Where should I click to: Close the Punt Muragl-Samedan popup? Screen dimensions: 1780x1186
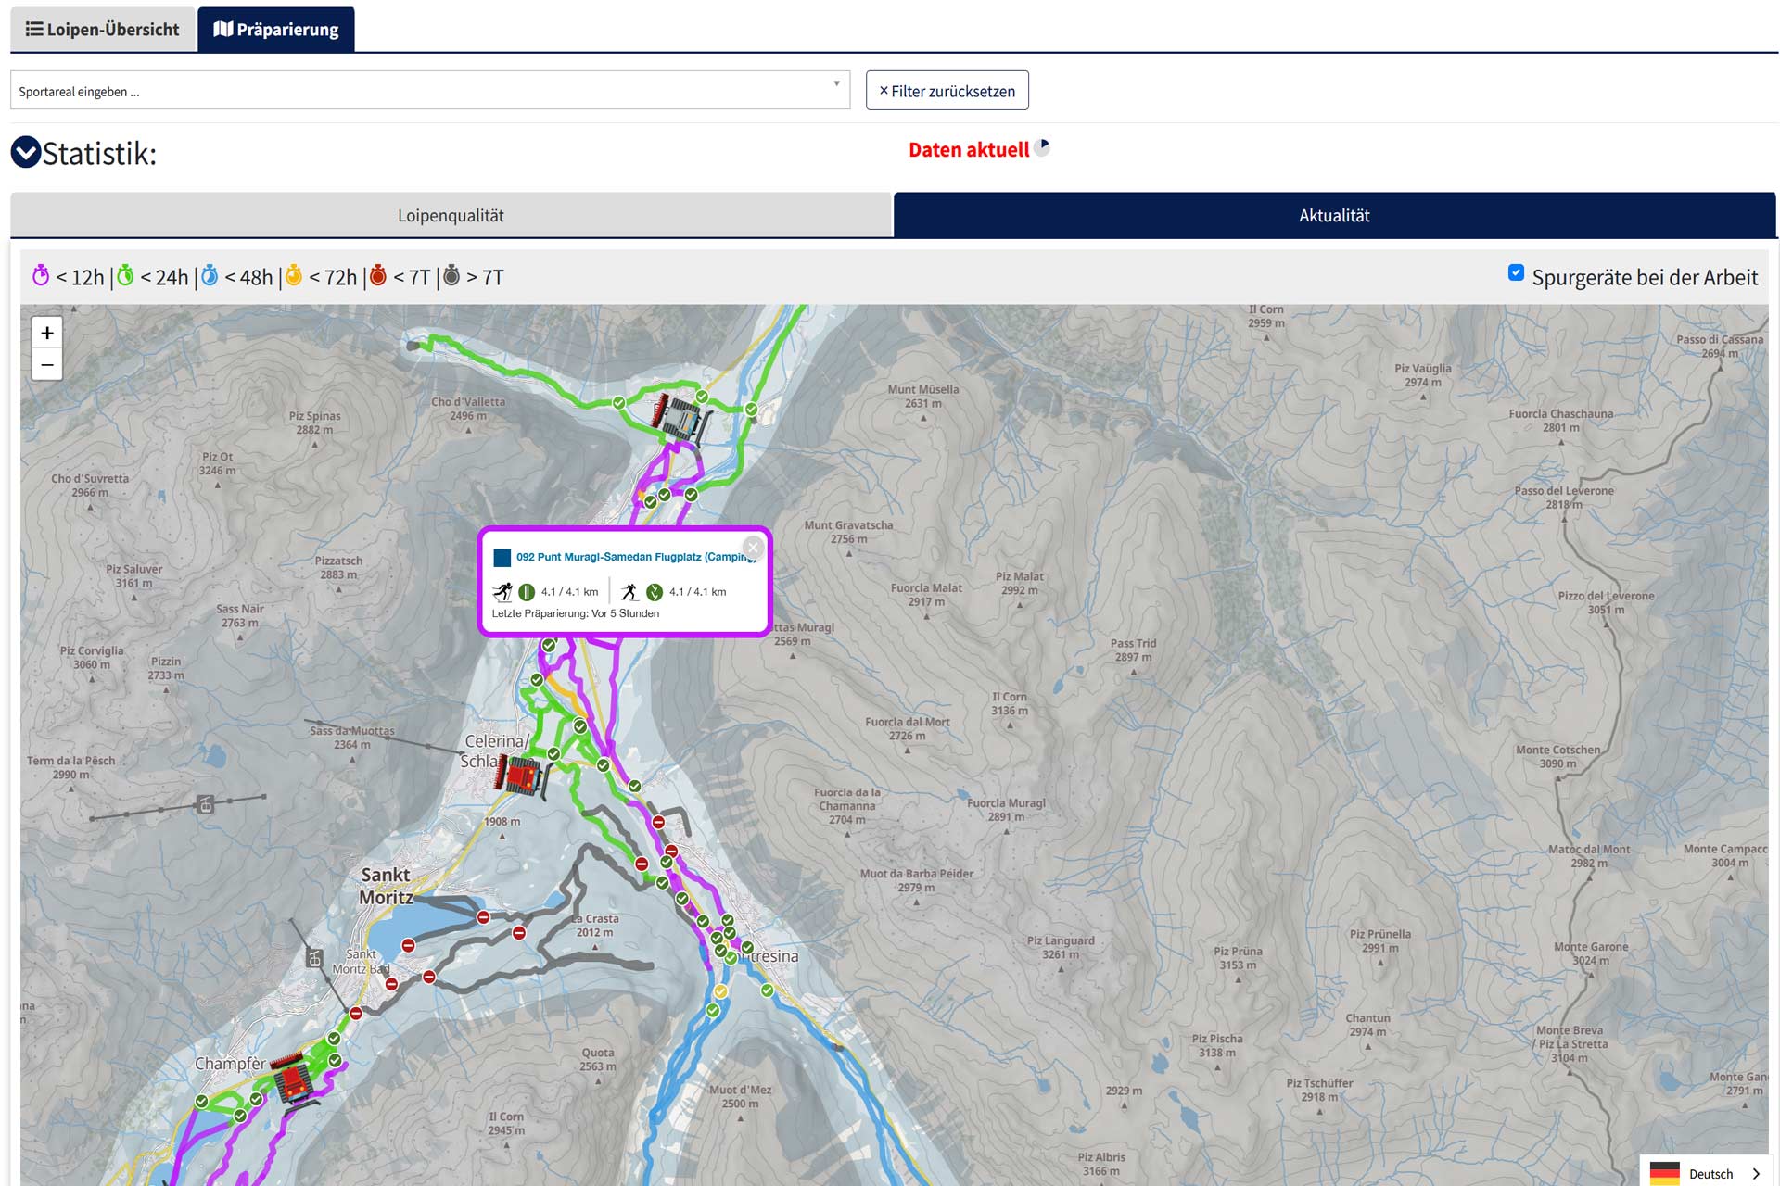753,547
